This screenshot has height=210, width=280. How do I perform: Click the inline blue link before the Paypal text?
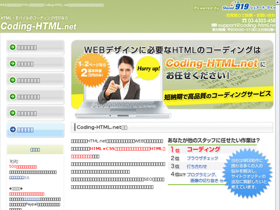point(32,199)
